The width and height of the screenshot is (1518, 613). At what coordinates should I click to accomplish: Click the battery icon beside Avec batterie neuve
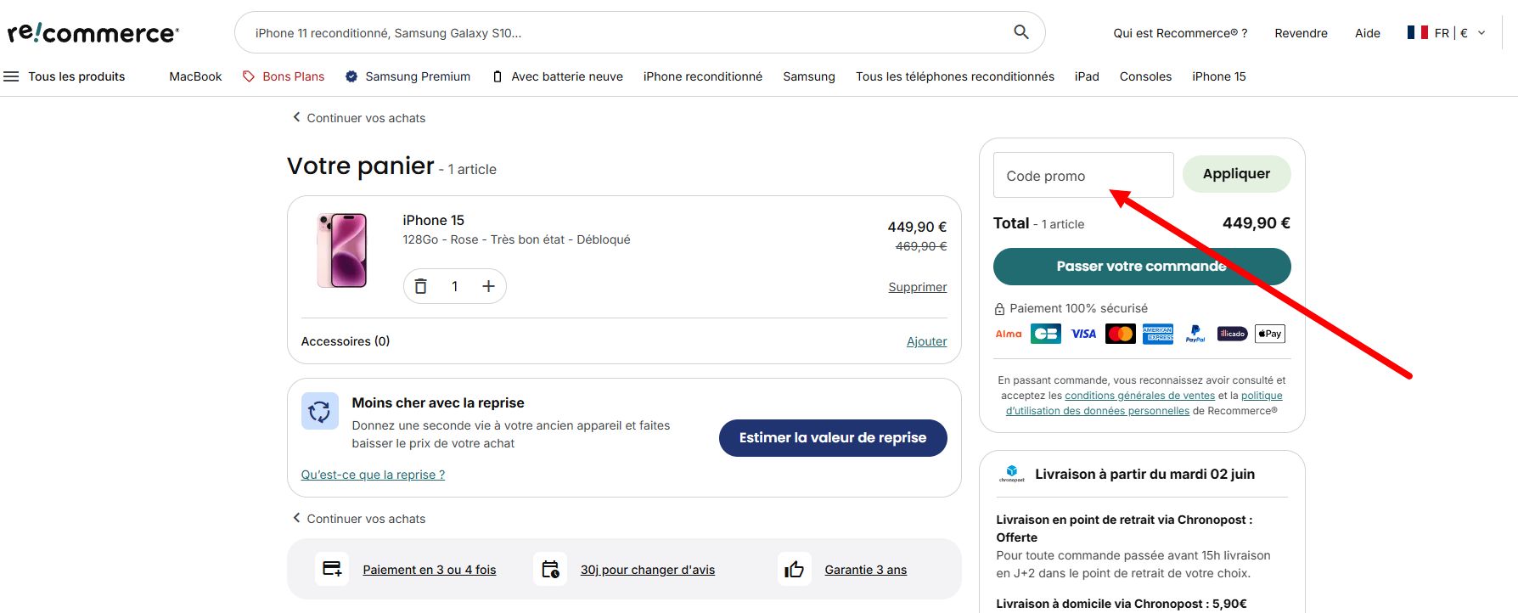coord(498,76)
